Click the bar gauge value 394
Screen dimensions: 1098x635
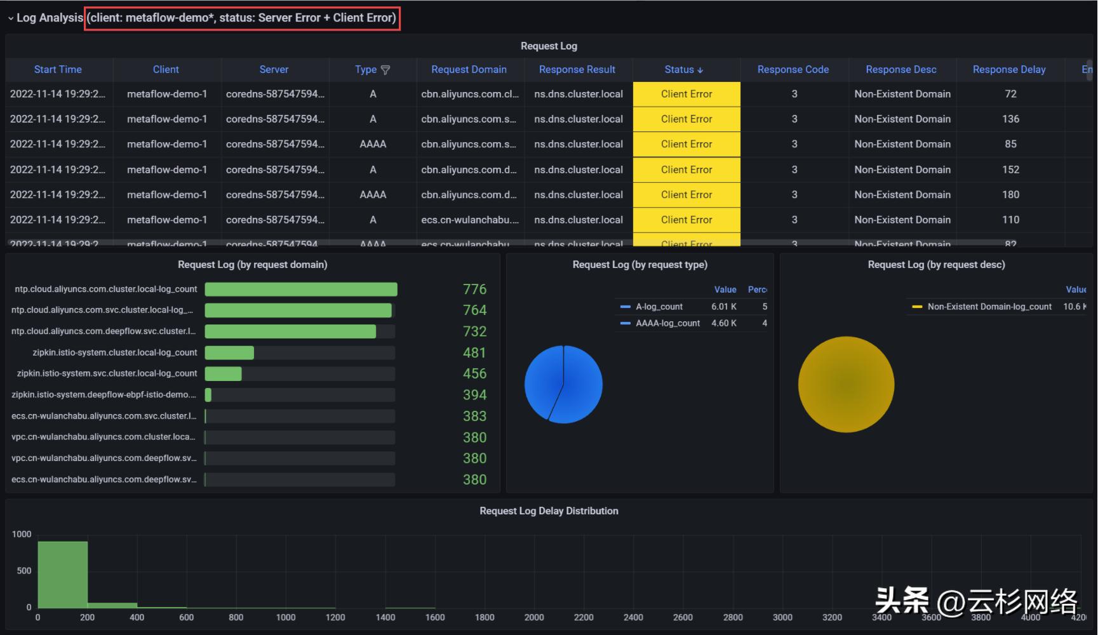474,395
